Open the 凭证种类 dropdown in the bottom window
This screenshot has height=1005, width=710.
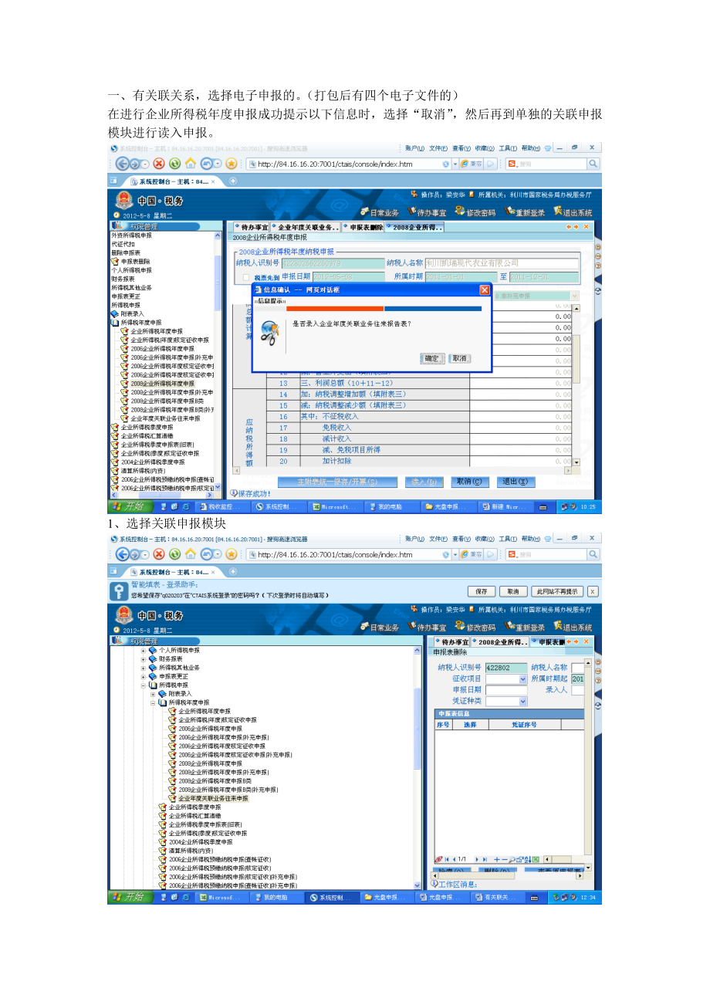(523, 701)
